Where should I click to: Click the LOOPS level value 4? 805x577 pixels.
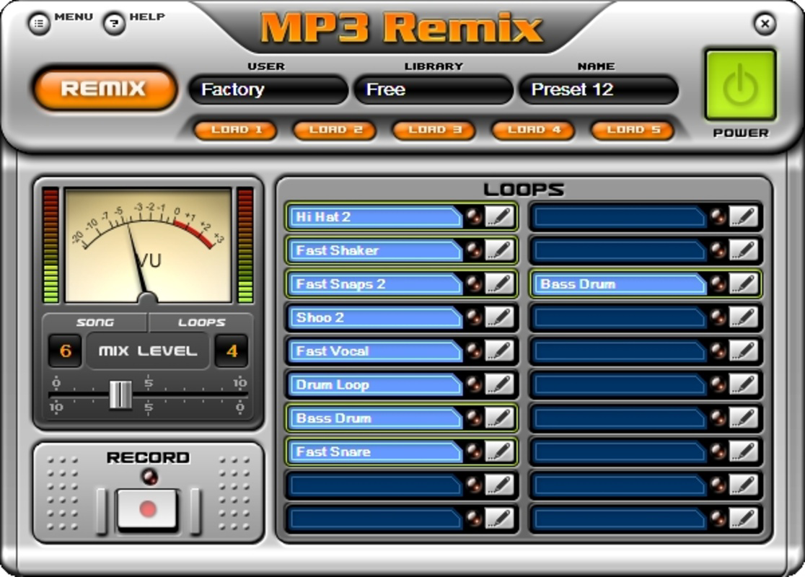point(232,351)
